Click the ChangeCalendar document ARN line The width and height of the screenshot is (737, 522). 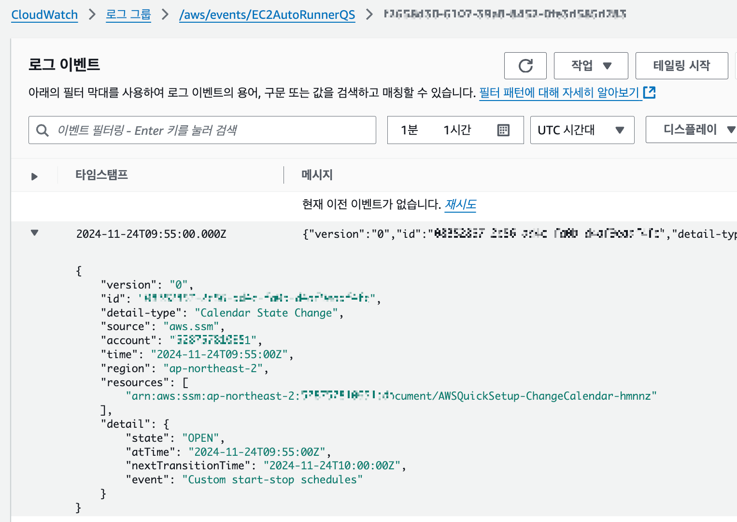pyautogui.click(x=391, y=396)
